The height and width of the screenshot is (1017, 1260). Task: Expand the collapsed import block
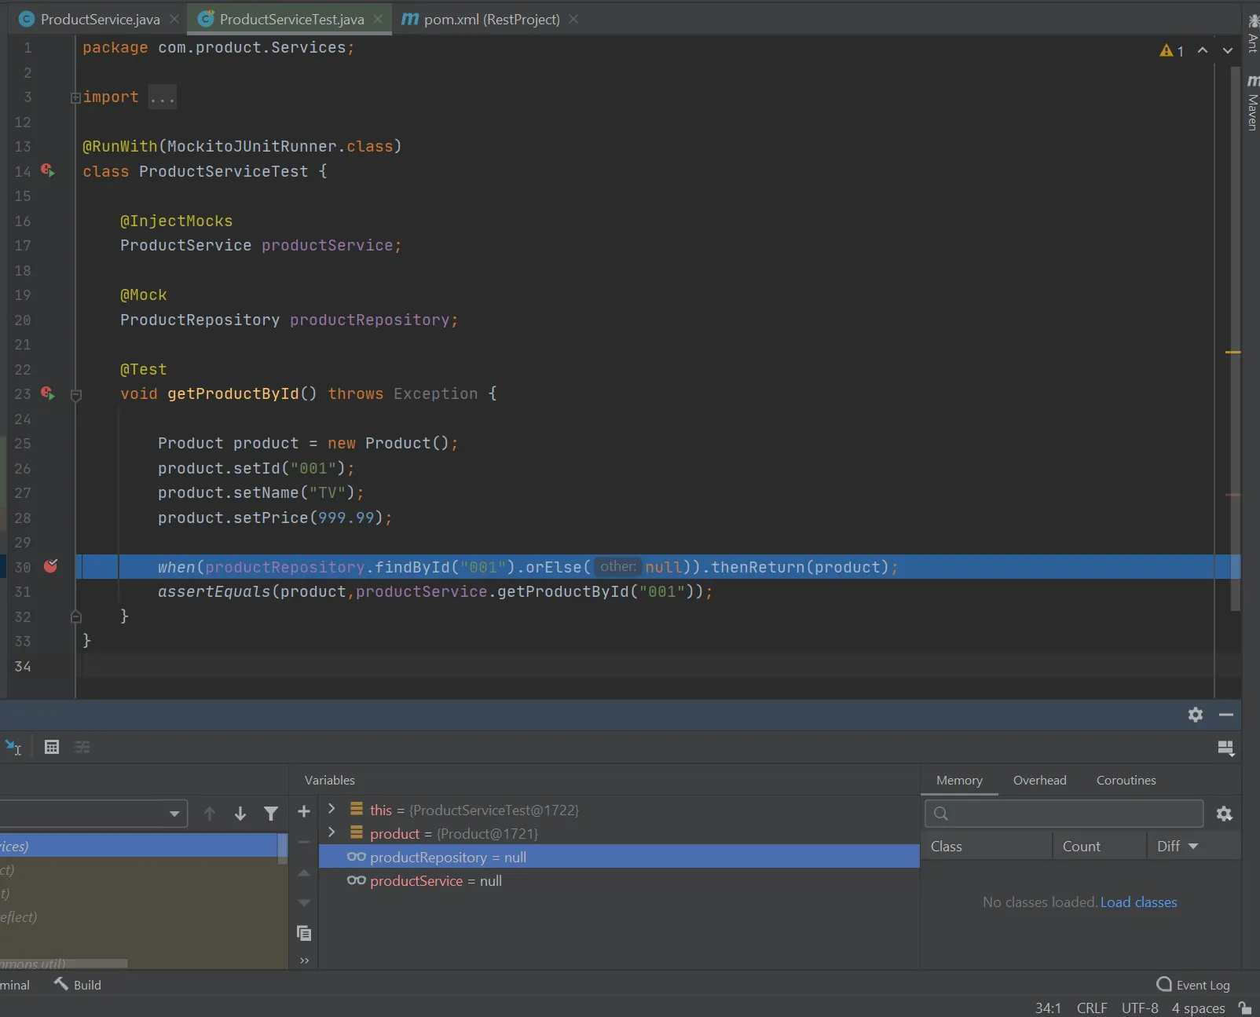click(x=75, y=97)
